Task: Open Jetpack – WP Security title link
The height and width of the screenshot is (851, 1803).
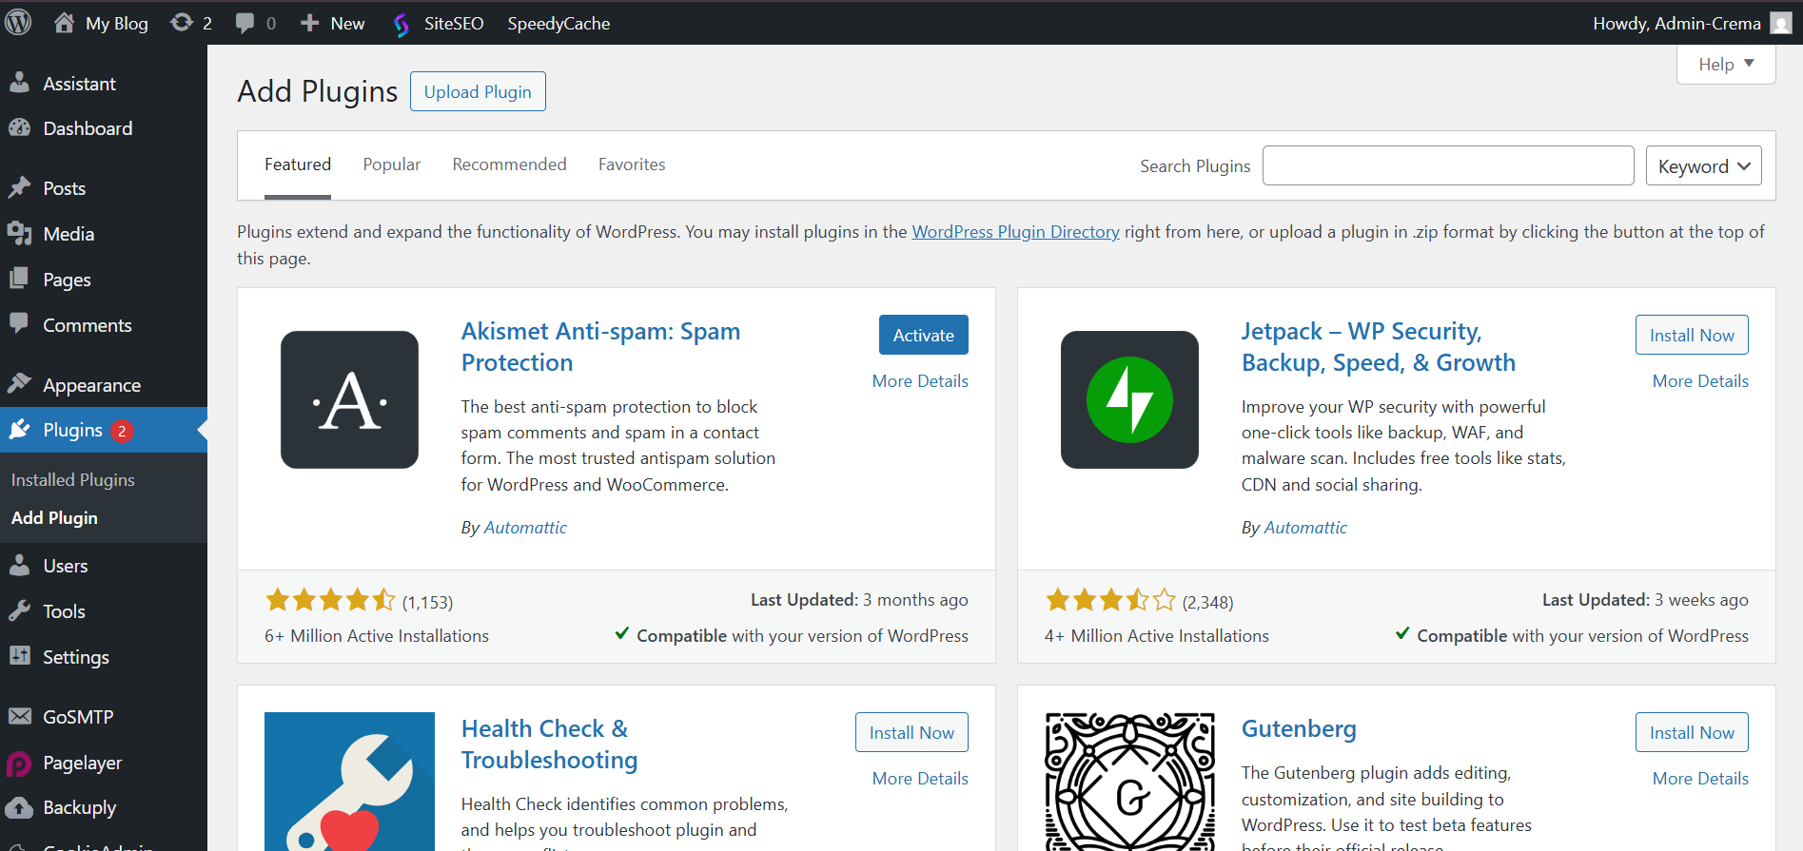Action: tap(1378, 346)
